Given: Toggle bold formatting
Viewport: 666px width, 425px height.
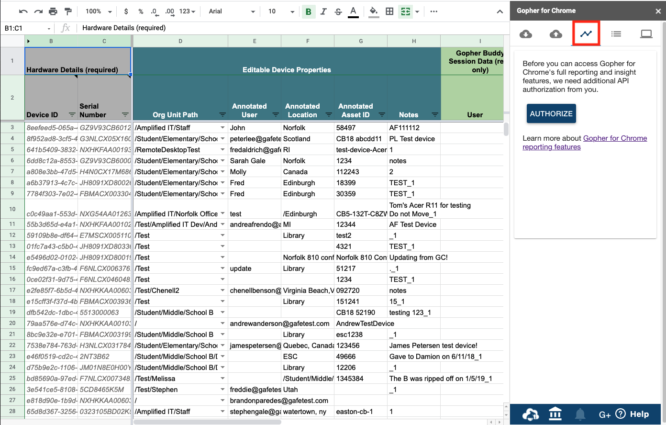Looking at the screenshot, I should click(x=309, y=11).
